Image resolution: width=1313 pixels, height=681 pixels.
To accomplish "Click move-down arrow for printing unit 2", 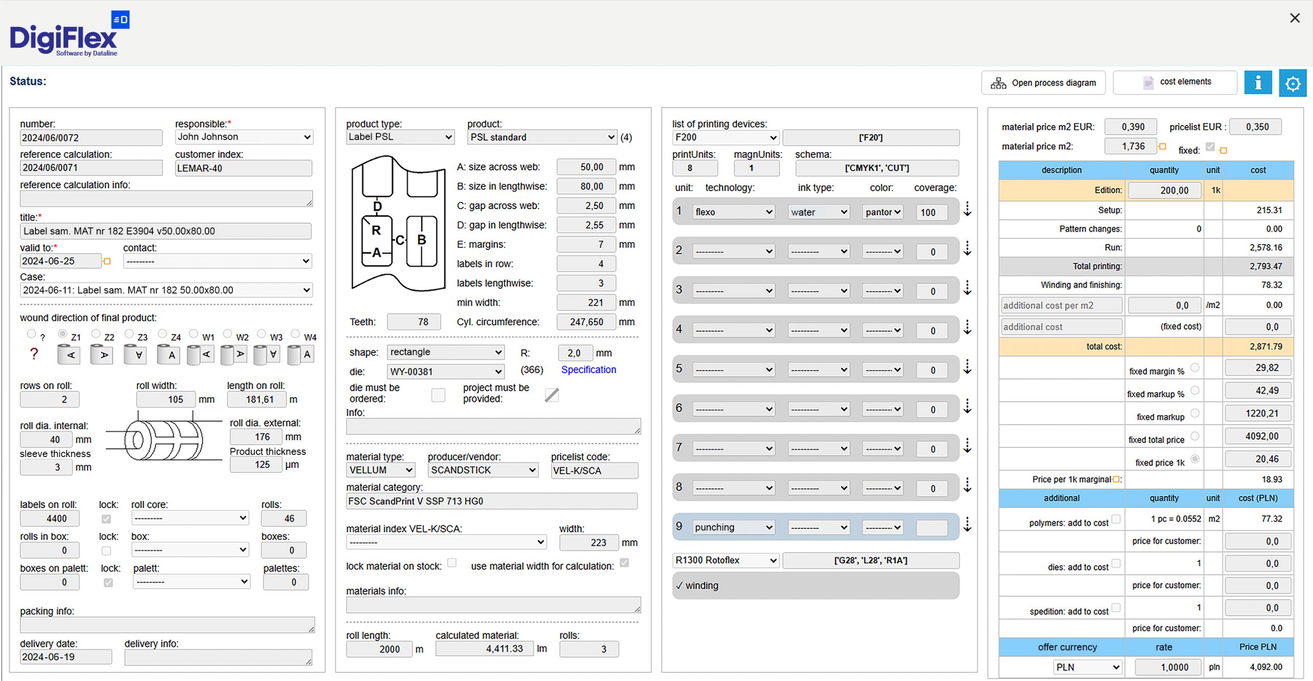I will (967, 248).
